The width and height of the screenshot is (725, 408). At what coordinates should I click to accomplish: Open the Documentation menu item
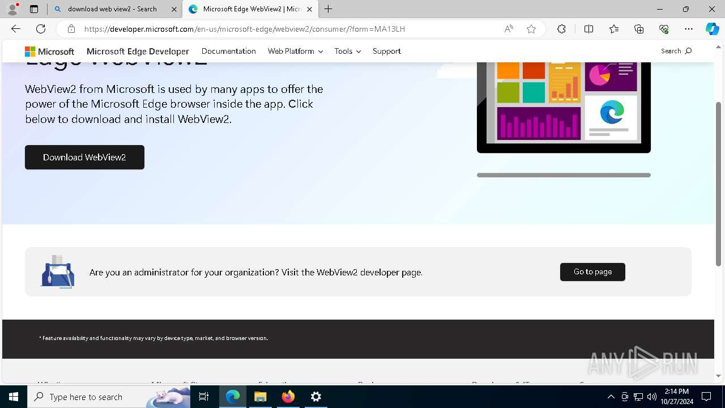point(229,51)
